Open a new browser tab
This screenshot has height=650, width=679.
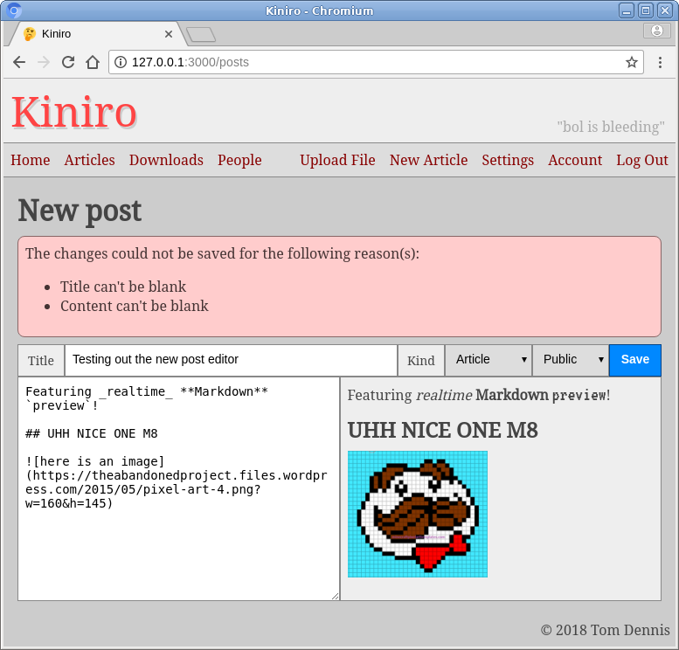pos(201,35)
